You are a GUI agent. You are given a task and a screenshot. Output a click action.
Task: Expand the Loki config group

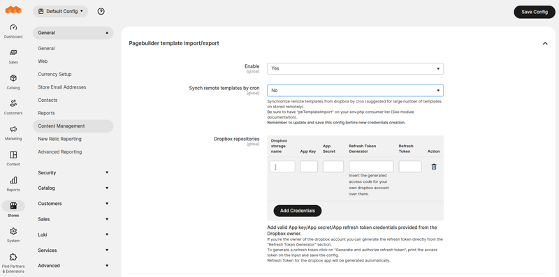[x=73, y=234]
